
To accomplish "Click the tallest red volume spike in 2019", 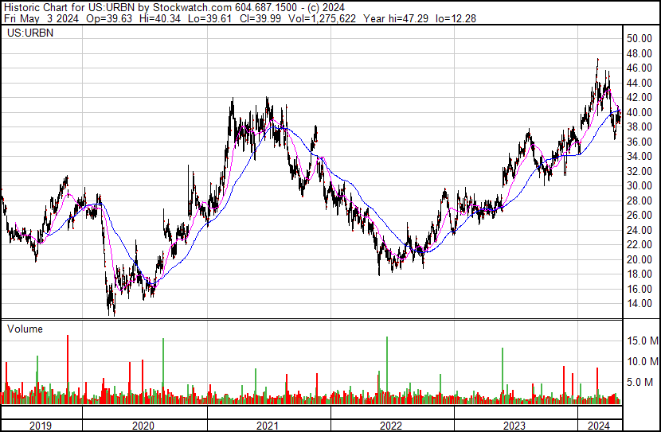I will (x=68, y=370).
